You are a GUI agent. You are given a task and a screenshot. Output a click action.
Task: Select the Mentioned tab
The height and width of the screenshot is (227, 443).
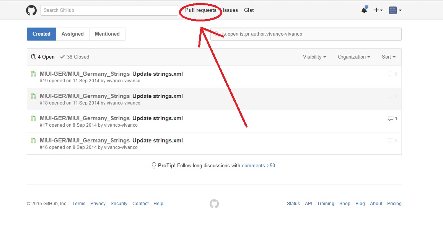(107, 34)
